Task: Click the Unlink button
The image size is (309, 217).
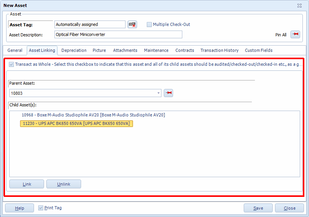Action: [64, 184]
